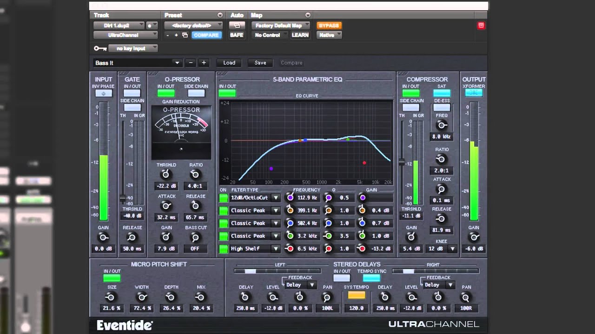Image resolution: width=595 pixels, height=334 pixels.
Task: Click the Compressor ATTACK knob
Action: coord(442,189)
